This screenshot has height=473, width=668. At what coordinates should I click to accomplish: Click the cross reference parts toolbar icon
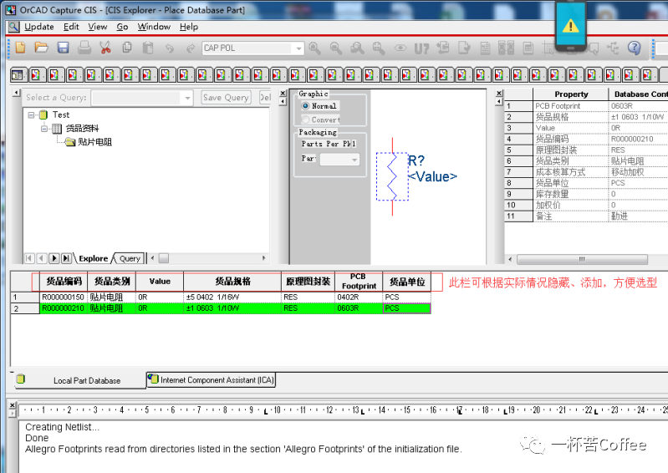click(507, 48)
